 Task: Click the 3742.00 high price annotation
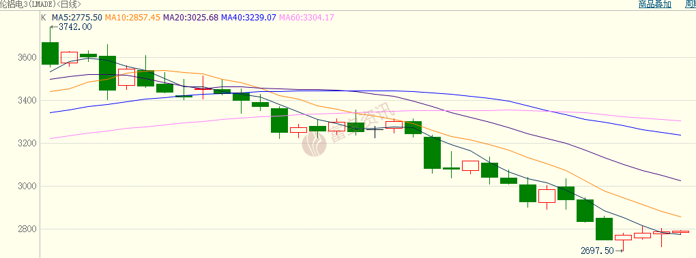click(x=75, y=27)
